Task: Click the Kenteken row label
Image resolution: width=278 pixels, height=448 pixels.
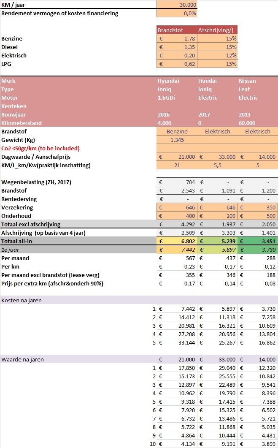Action: (x=13, y=106)
